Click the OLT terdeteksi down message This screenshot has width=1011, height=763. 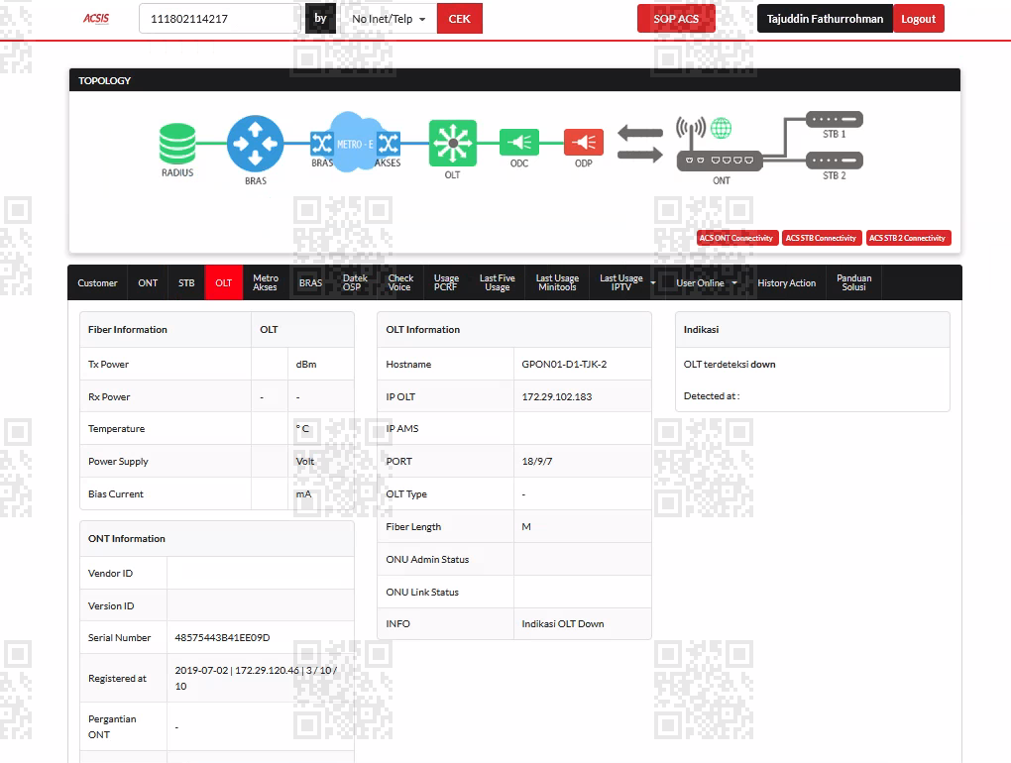(730, 364)
